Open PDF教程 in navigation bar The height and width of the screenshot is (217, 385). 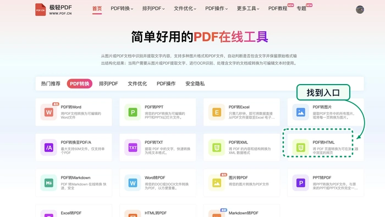click(x=278, y=8)
